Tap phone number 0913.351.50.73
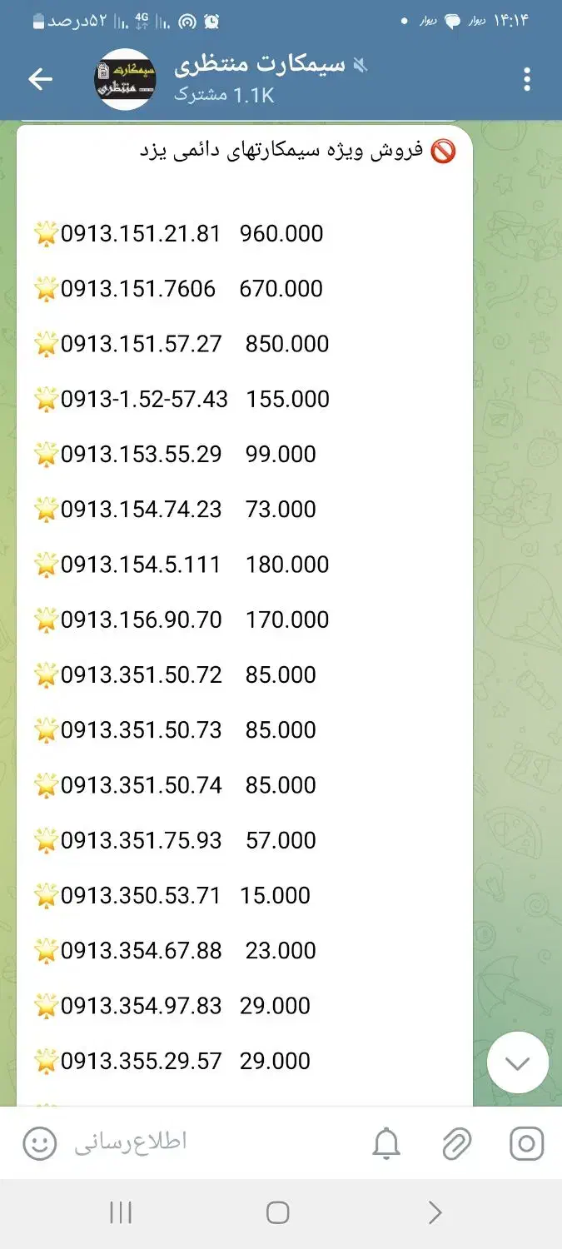The width and height of the screenshot is (562, 1249). pos(142,730)
